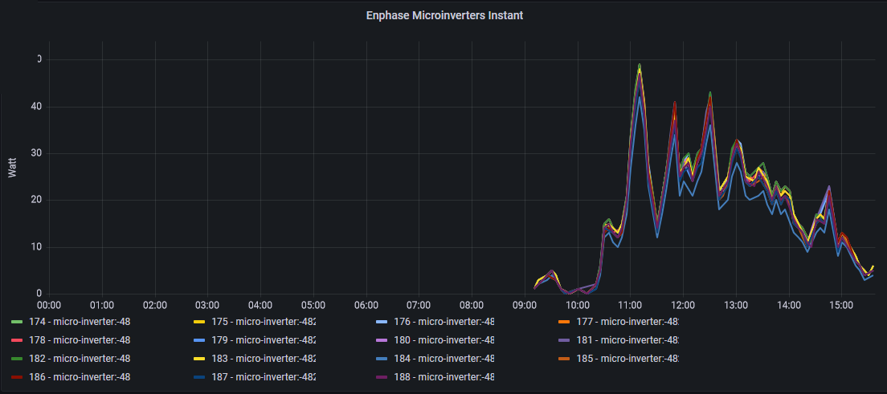Toggle legend series 184 - micro-inverter
887x394 pixels.
443,359
